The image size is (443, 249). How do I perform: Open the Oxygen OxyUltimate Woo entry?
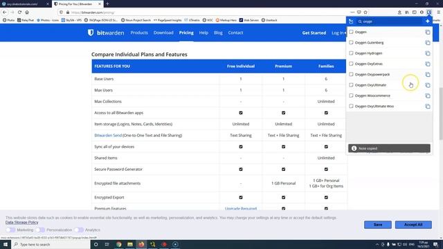374,107
